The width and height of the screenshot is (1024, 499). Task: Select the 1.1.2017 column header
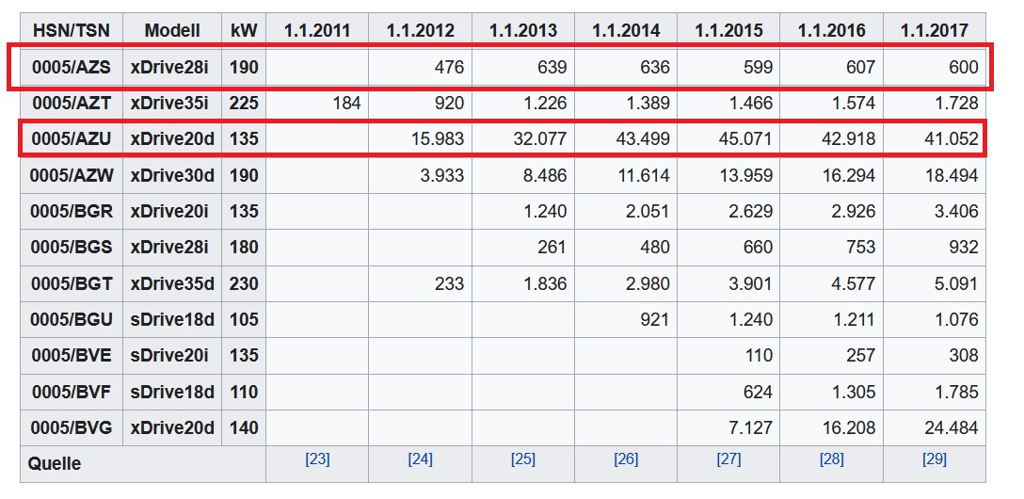[x=935, y=30]
